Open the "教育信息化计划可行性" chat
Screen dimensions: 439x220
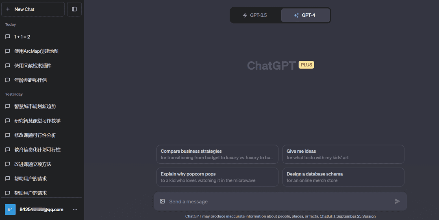pyautogui.click(x=41, y=150)
